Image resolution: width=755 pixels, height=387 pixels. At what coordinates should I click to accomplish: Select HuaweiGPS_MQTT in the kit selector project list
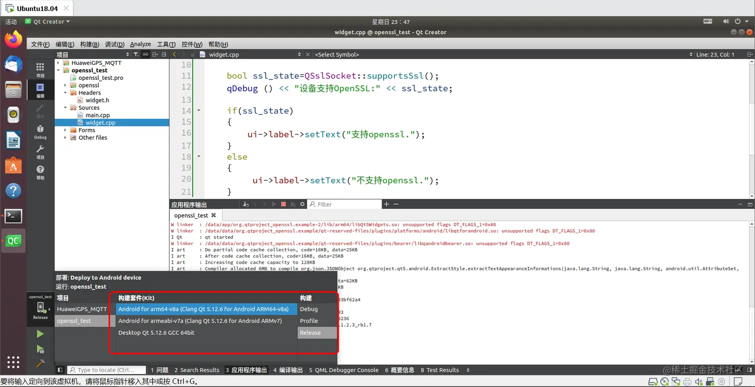(85, 309)
